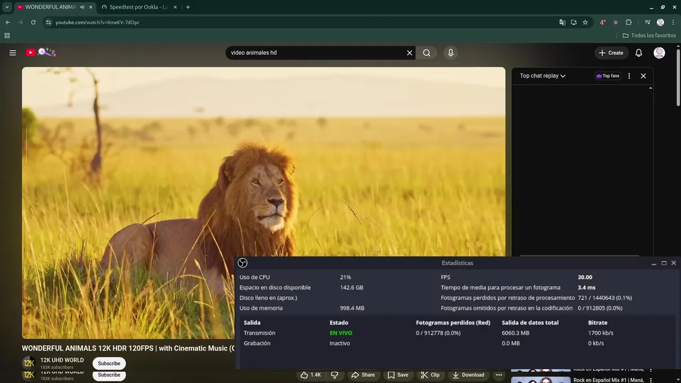Viewport: 681px width, 383px height.
Task: Select the 1700 kb/s bitrate value
Action: 601,333
